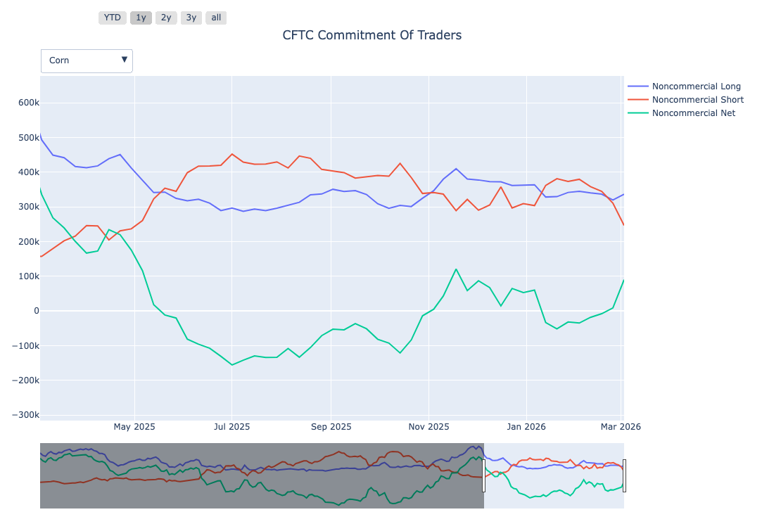Viewport: 762px width, 531px height.
Task: Click the Jul 2025 x-axis label
Action: coord(231,426)
